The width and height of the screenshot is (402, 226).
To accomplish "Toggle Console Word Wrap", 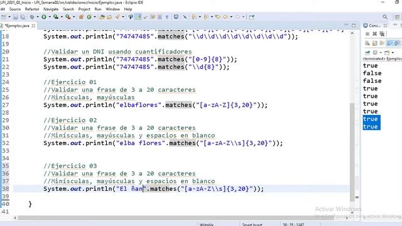I will [x=382, y=43].
